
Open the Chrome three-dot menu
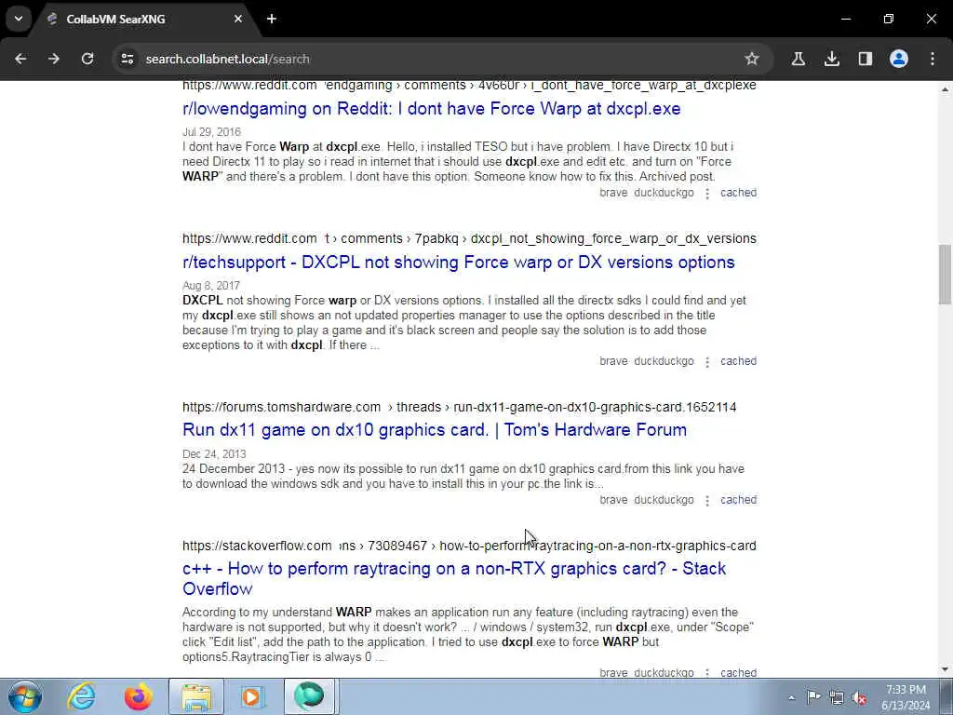click(x=933, y=59)
